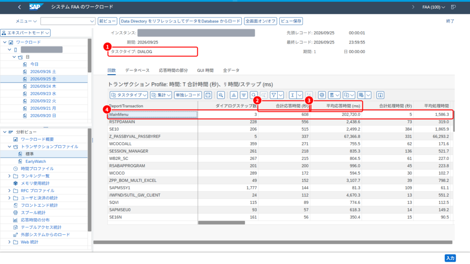Switch to the GUI 時間 tab
Viewport: 470px width, 264px height.
(205, 70)
